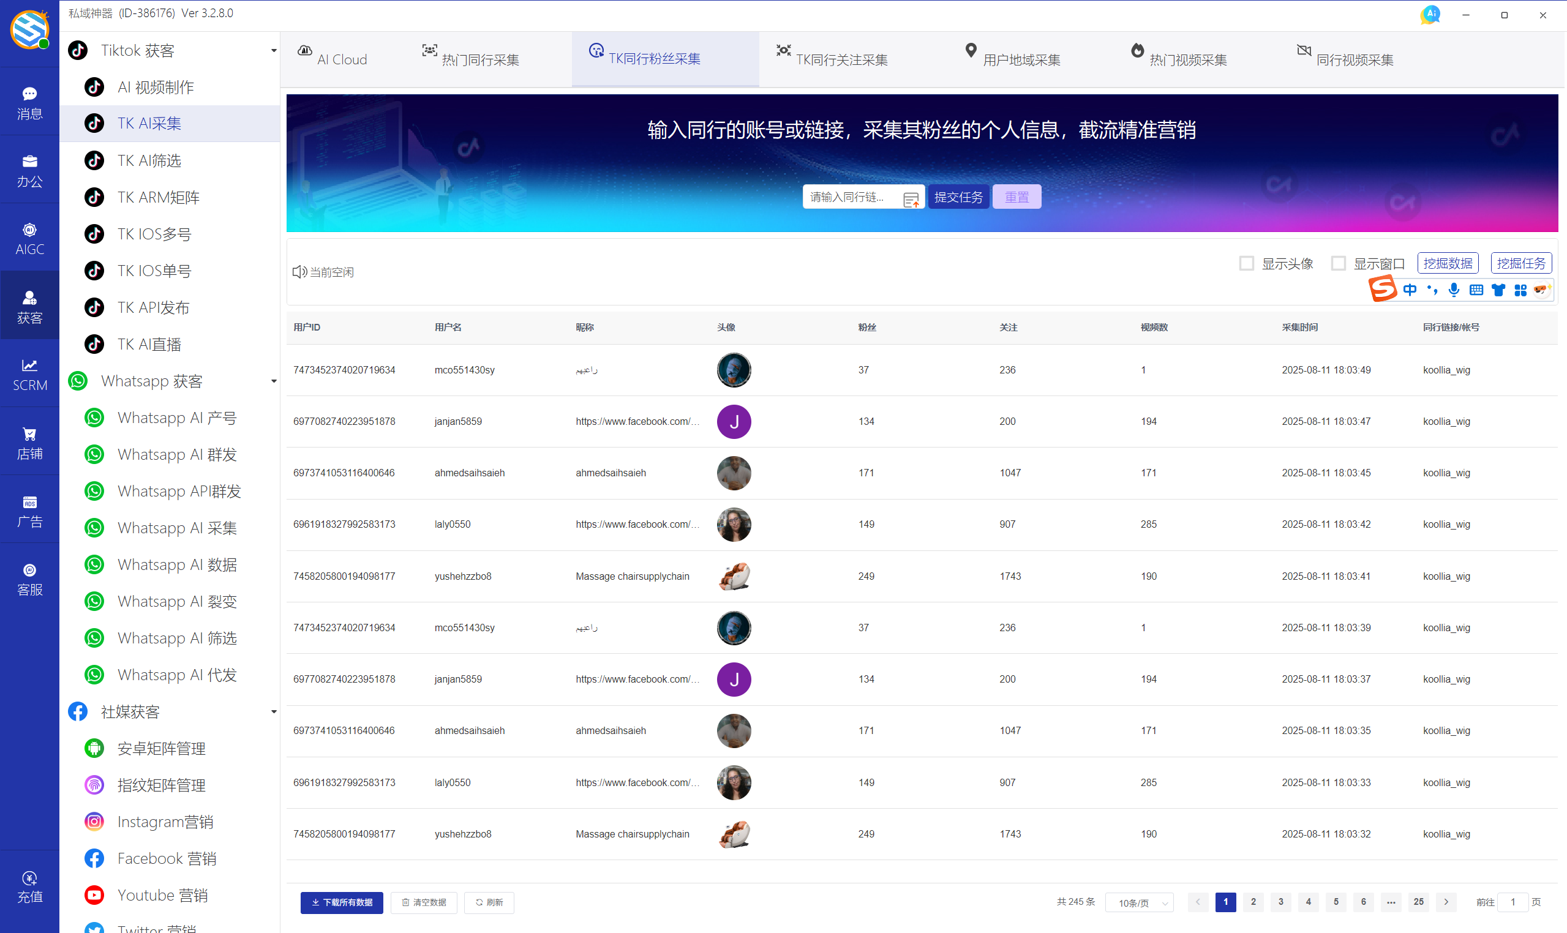Enable the 显示头像 checkbox
1567x933 pixels.
pyautogui.click(x=1246, y=263)
